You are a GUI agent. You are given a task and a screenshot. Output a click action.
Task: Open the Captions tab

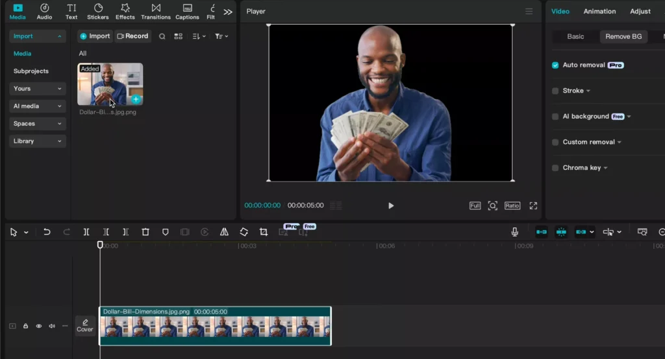pos(187,12)
